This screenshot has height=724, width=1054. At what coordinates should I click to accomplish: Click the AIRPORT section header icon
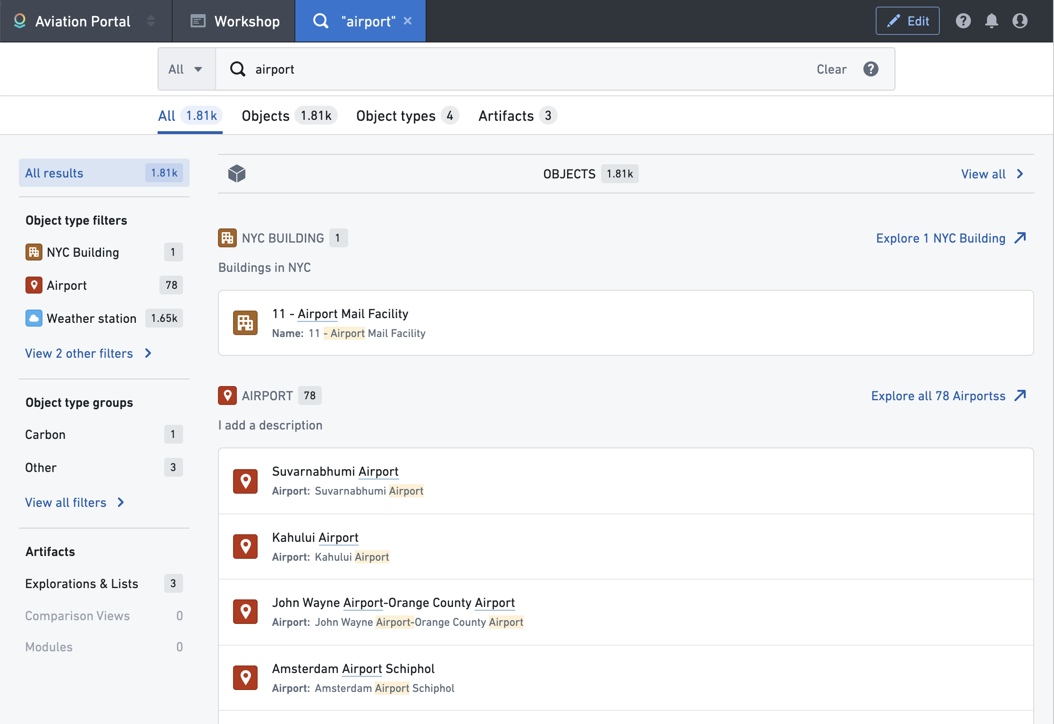[227, 396]
